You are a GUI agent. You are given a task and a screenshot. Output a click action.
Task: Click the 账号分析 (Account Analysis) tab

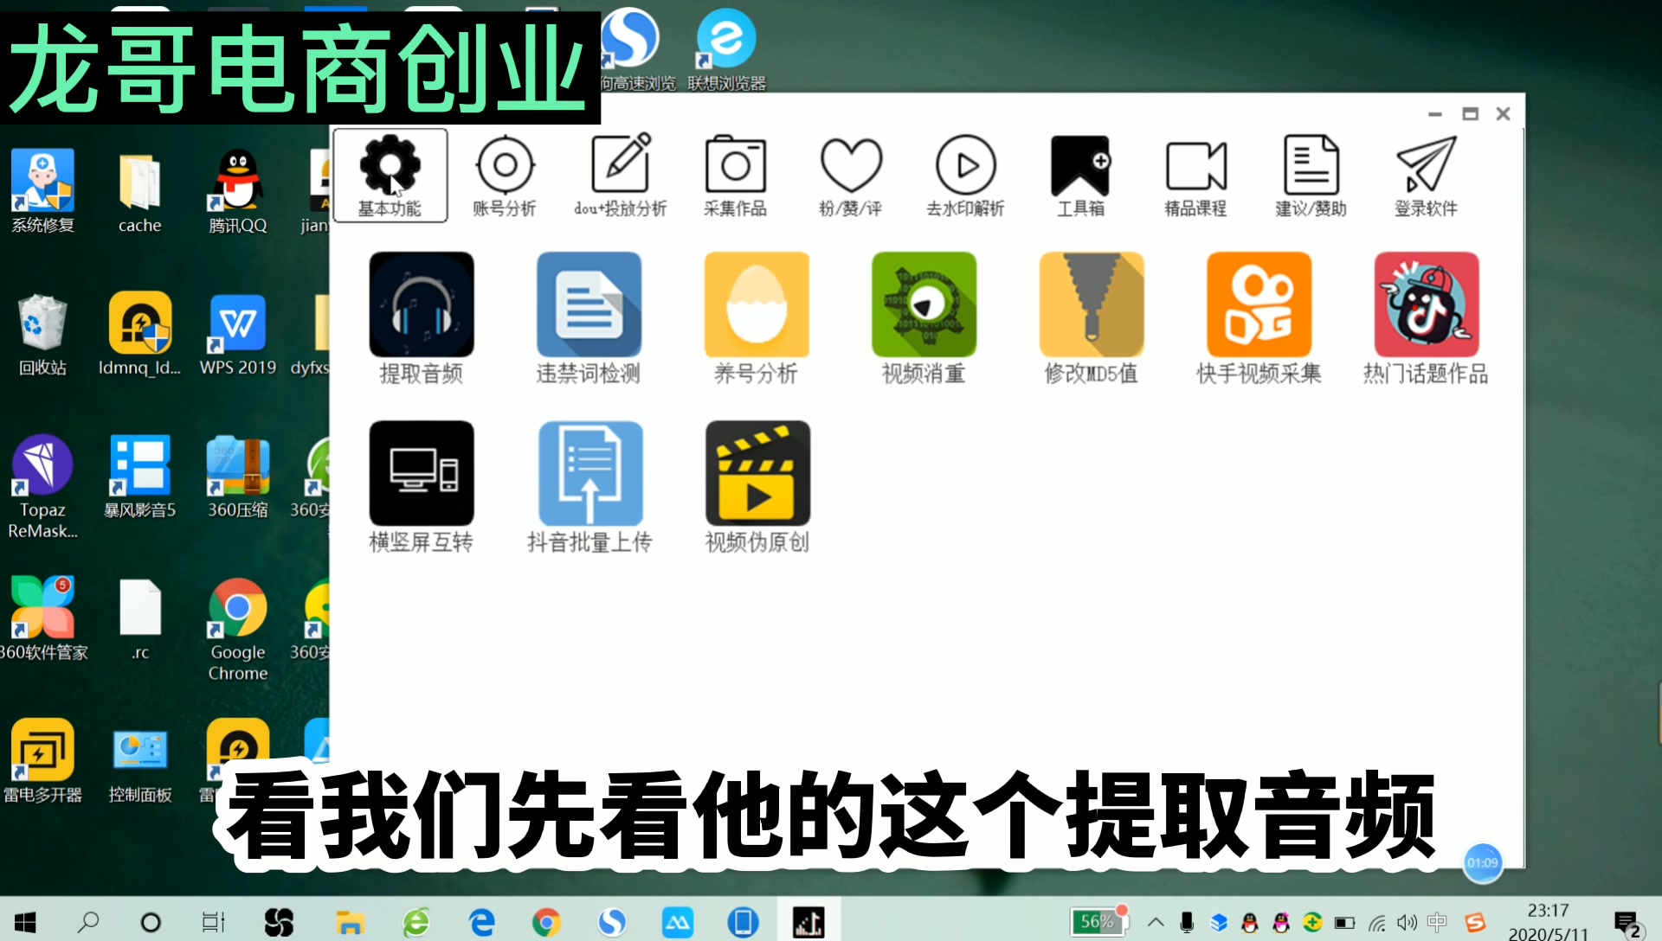coord(505,175)
